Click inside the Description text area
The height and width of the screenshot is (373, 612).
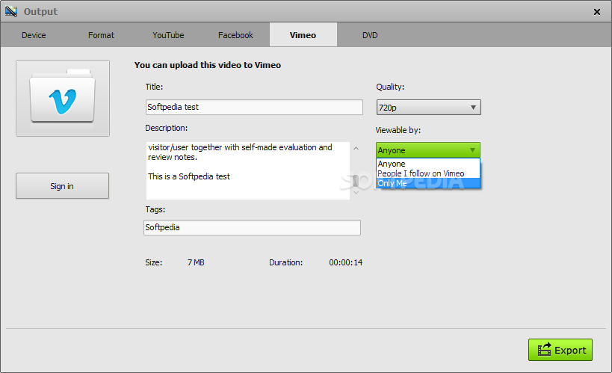tap(248, 170)
